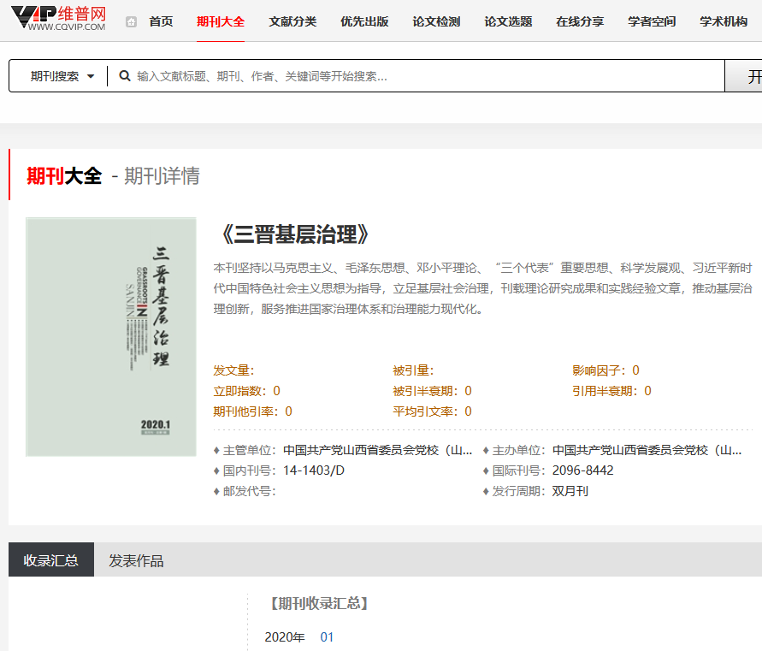Open the 论文检测 menu item
The height and width of the screenshot is (651, 762).
click(436, 22)
